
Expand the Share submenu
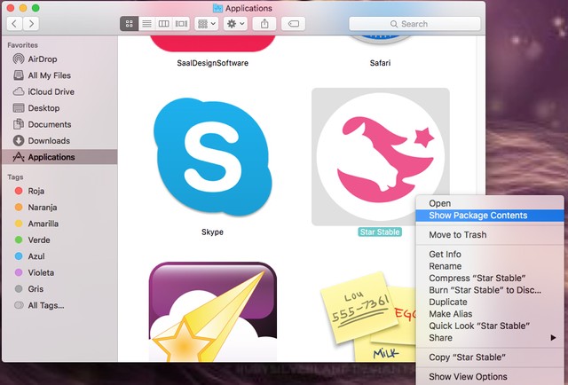[x=490, y=338]
